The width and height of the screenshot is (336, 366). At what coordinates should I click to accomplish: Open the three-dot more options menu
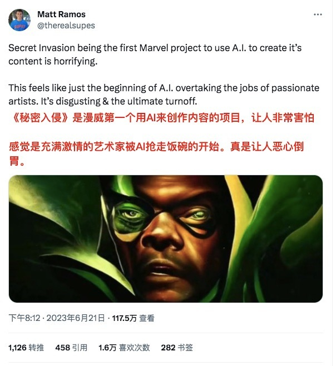tap(318, 14)
